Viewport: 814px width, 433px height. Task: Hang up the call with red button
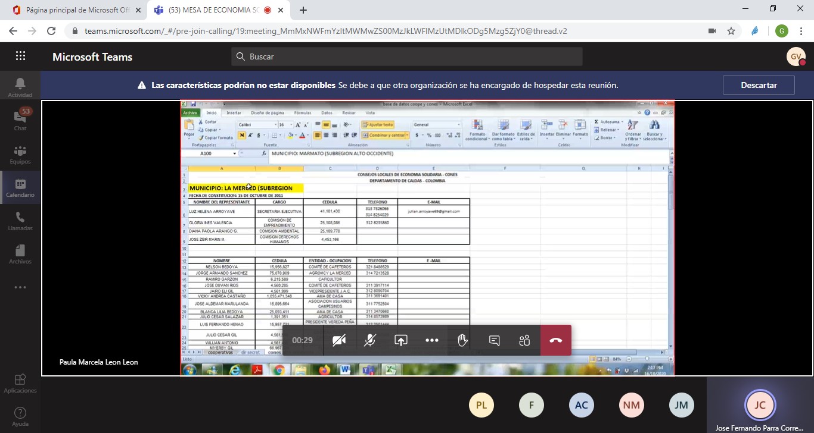[555, 340]
